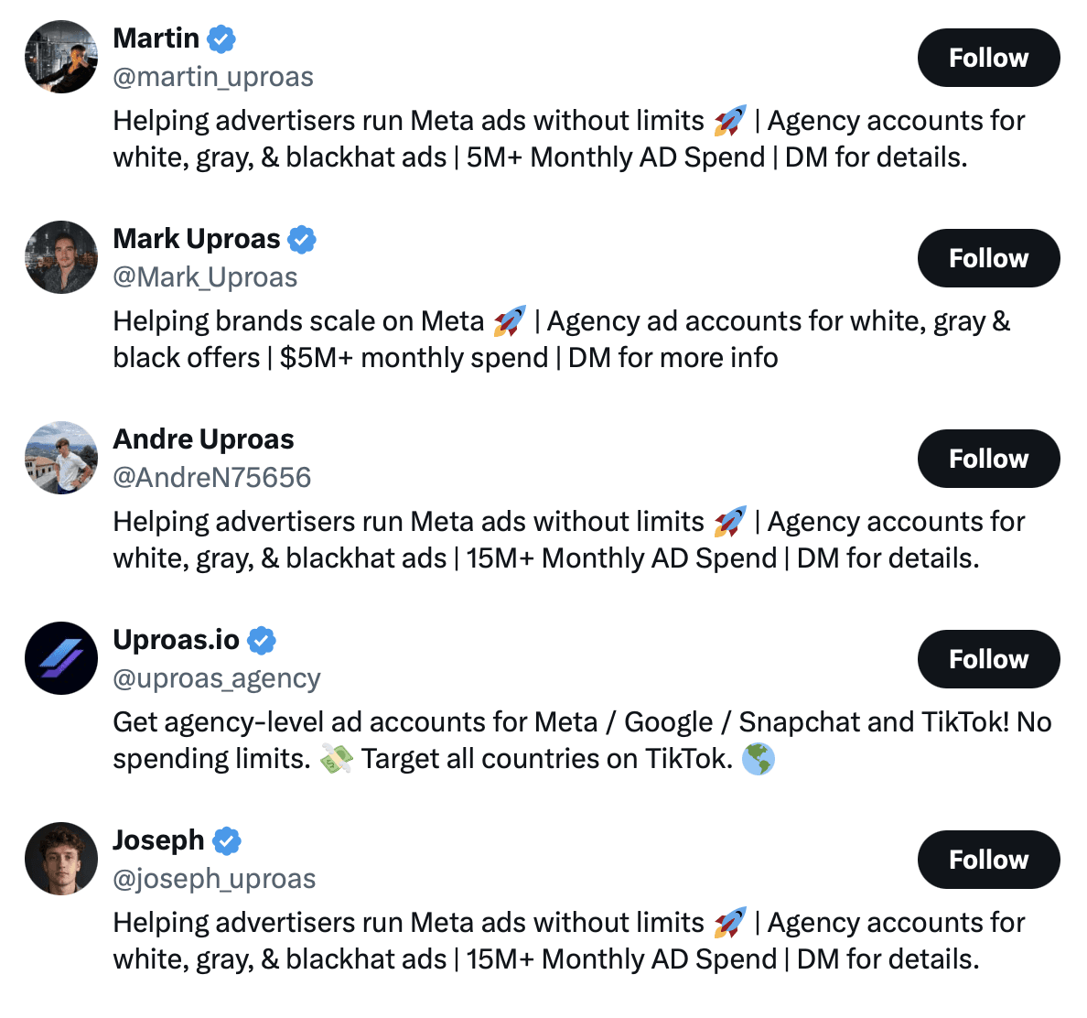
Task: Open Andre Uproas profile photo
Action: click(x=61, y=458)
